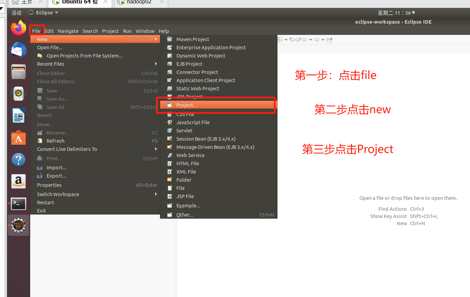Click Open File... in File menu
The width and height of the screenshot is (470, 297).
pyautogui.click(x=95, y=48)
